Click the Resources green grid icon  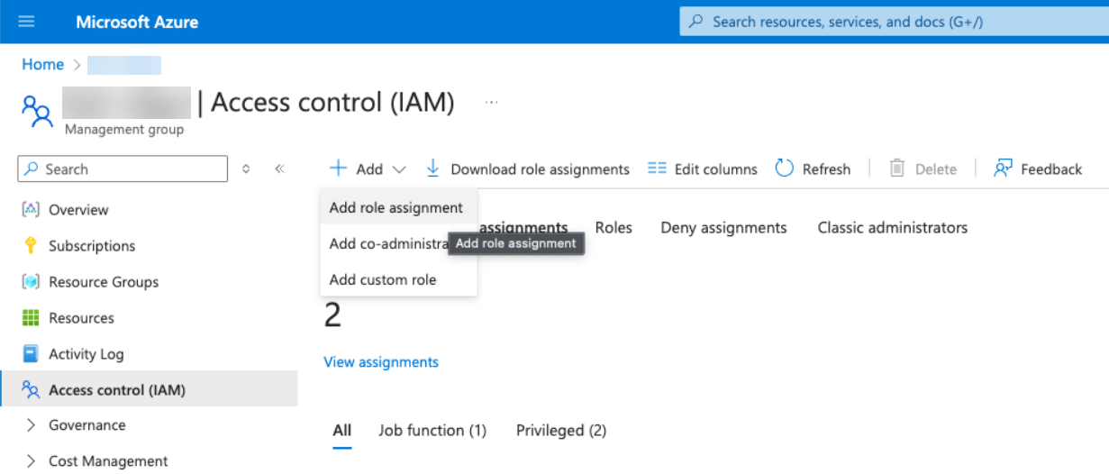(x=31, y=318)
